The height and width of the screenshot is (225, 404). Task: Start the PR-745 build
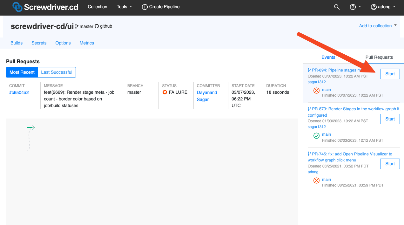click(390, 164)
